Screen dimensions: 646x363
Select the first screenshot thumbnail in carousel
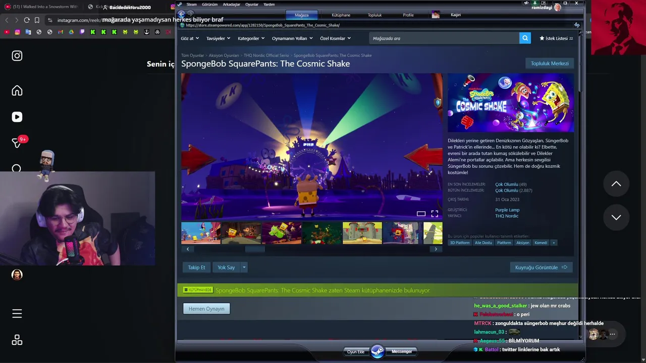201,233
